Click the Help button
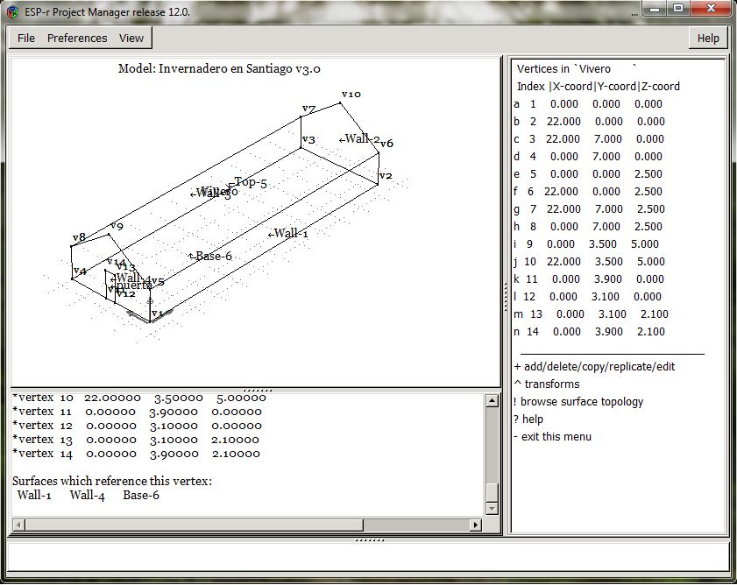This screenshot has width=737, height=585. click(x=708, y=38)
